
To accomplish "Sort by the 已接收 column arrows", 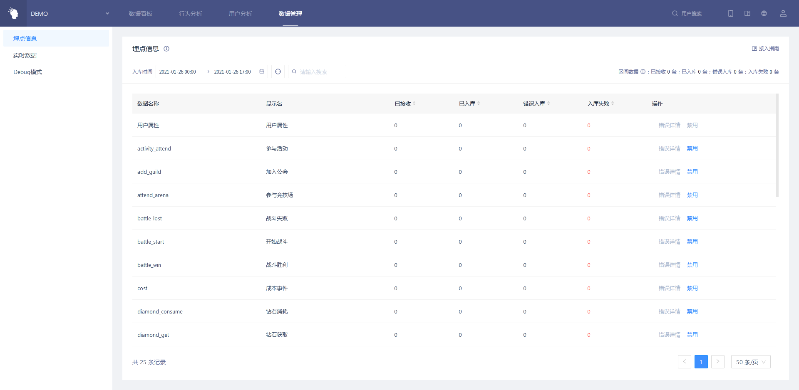I will click(414, 103).
